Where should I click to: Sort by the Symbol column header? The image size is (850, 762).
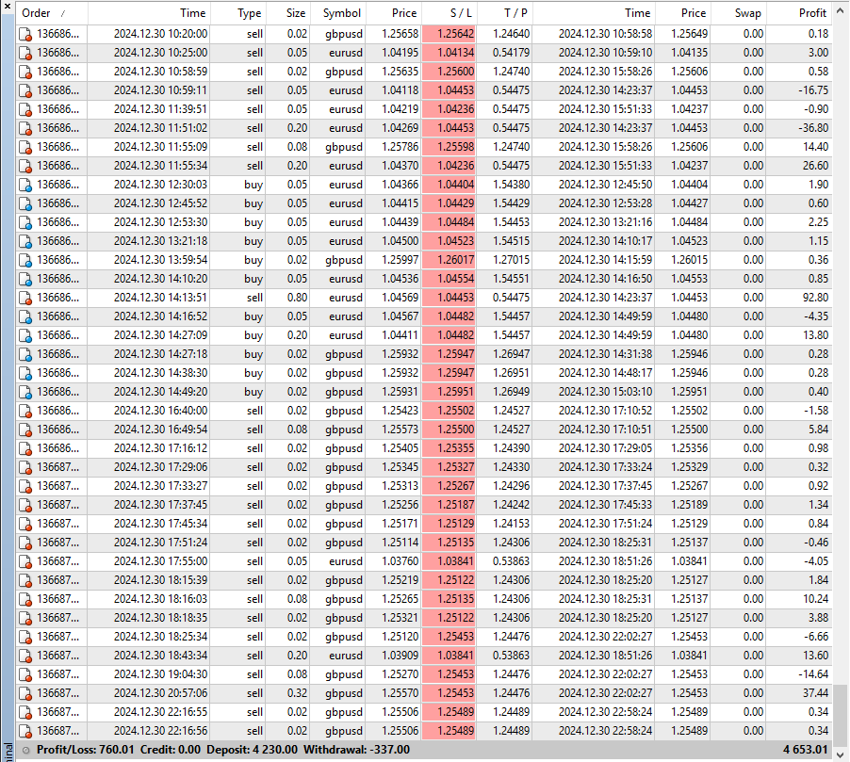point(341,13)
